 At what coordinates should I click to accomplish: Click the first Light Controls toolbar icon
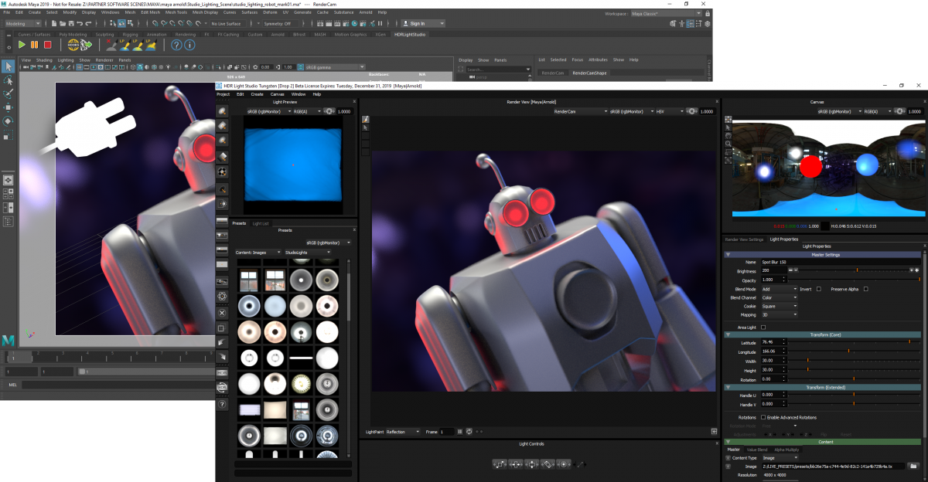[x=498, y=464]
